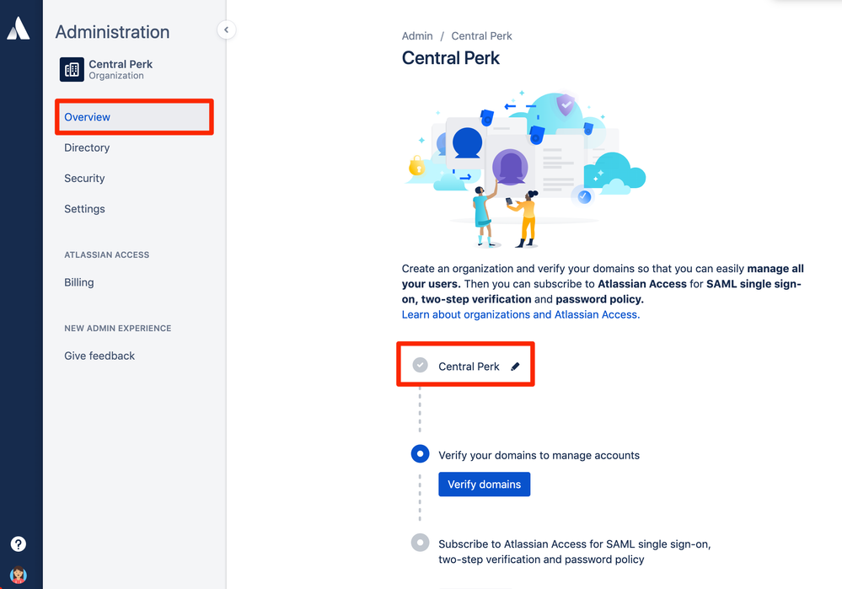Select the Overview navigation item

tap(87, 117)
